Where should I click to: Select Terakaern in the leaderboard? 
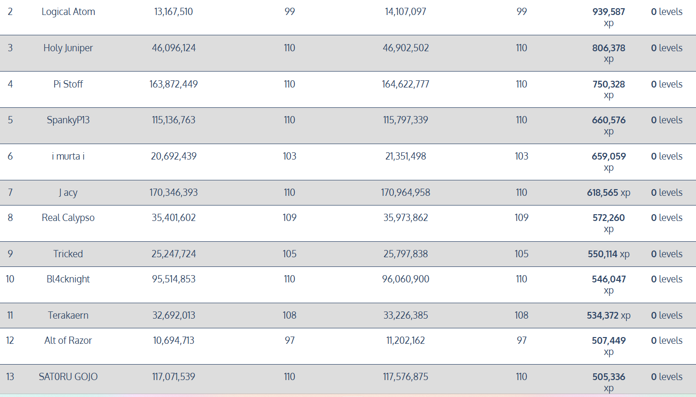[68, 315]
